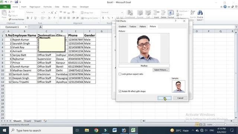This screenshot has width=238, height=134.
Task: Click the Italic formatting button
Action: click(x=31, y=18)
